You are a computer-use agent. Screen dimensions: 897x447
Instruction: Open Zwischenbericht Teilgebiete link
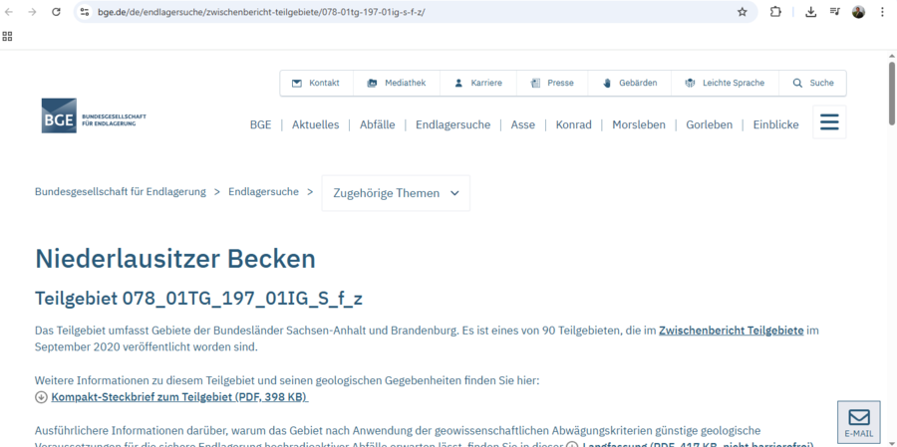click(x=731, y=330)
